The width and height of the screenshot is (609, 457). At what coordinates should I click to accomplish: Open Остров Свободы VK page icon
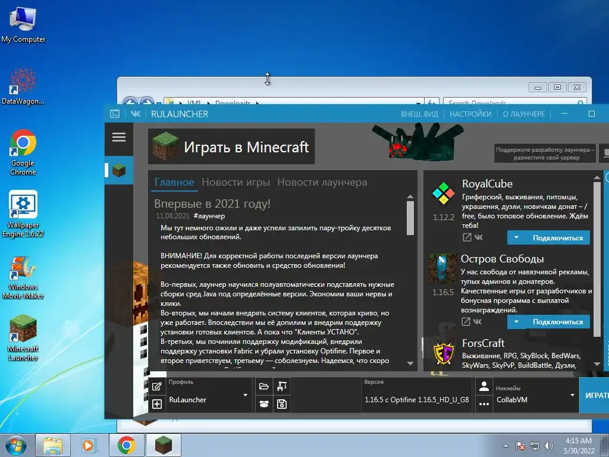point(478,321)
